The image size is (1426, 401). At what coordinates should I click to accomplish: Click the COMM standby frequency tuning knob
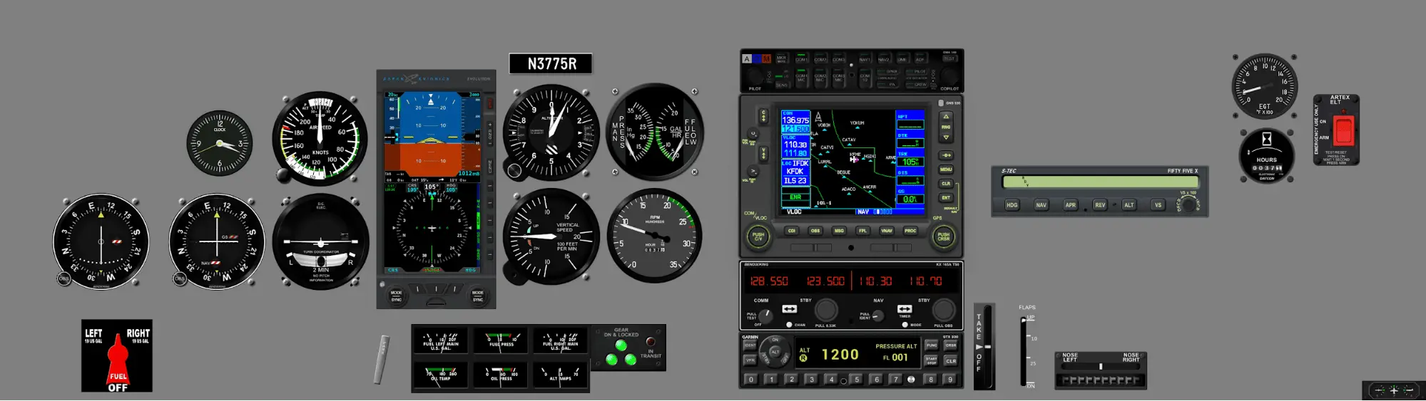[826, 310]
